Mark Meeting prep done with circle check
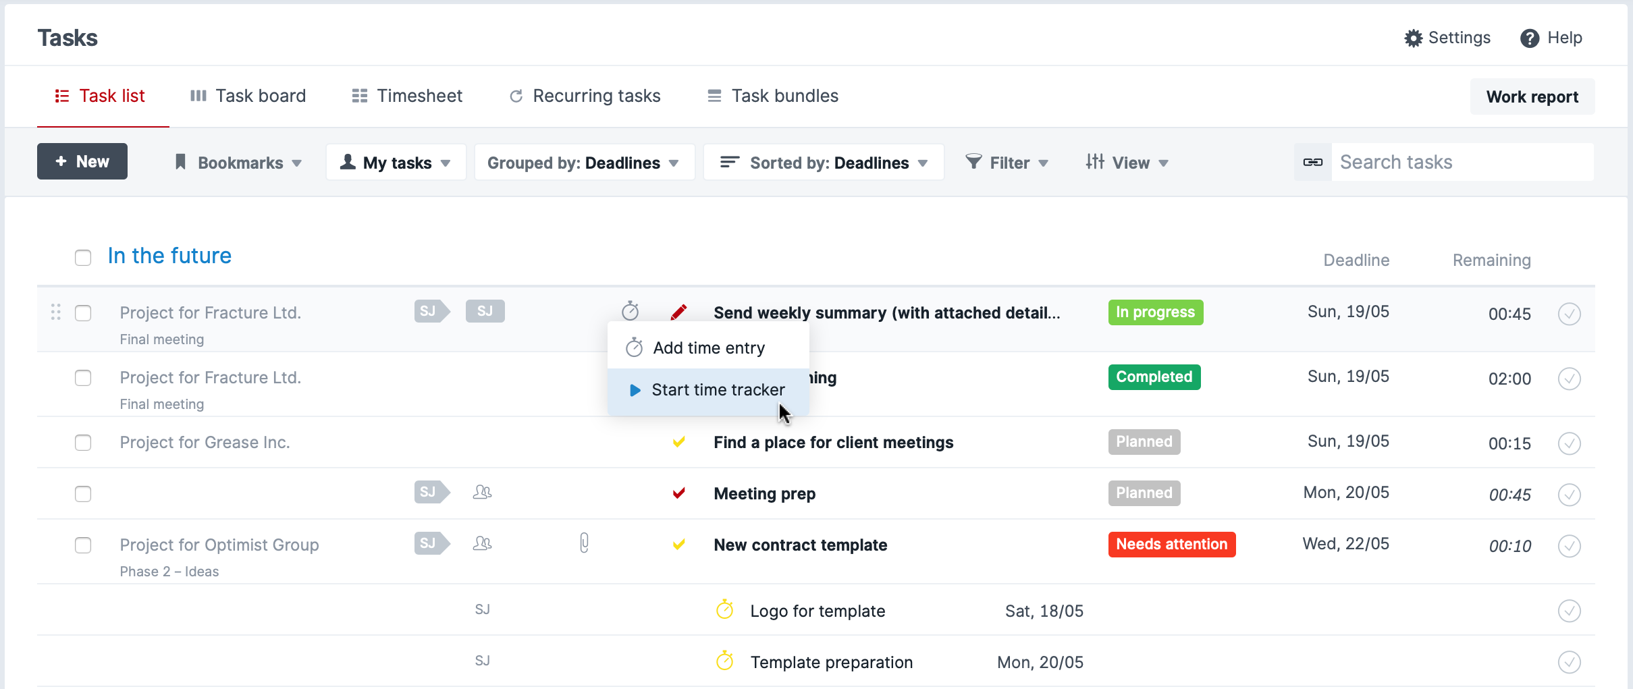 tap(1569, 495)
